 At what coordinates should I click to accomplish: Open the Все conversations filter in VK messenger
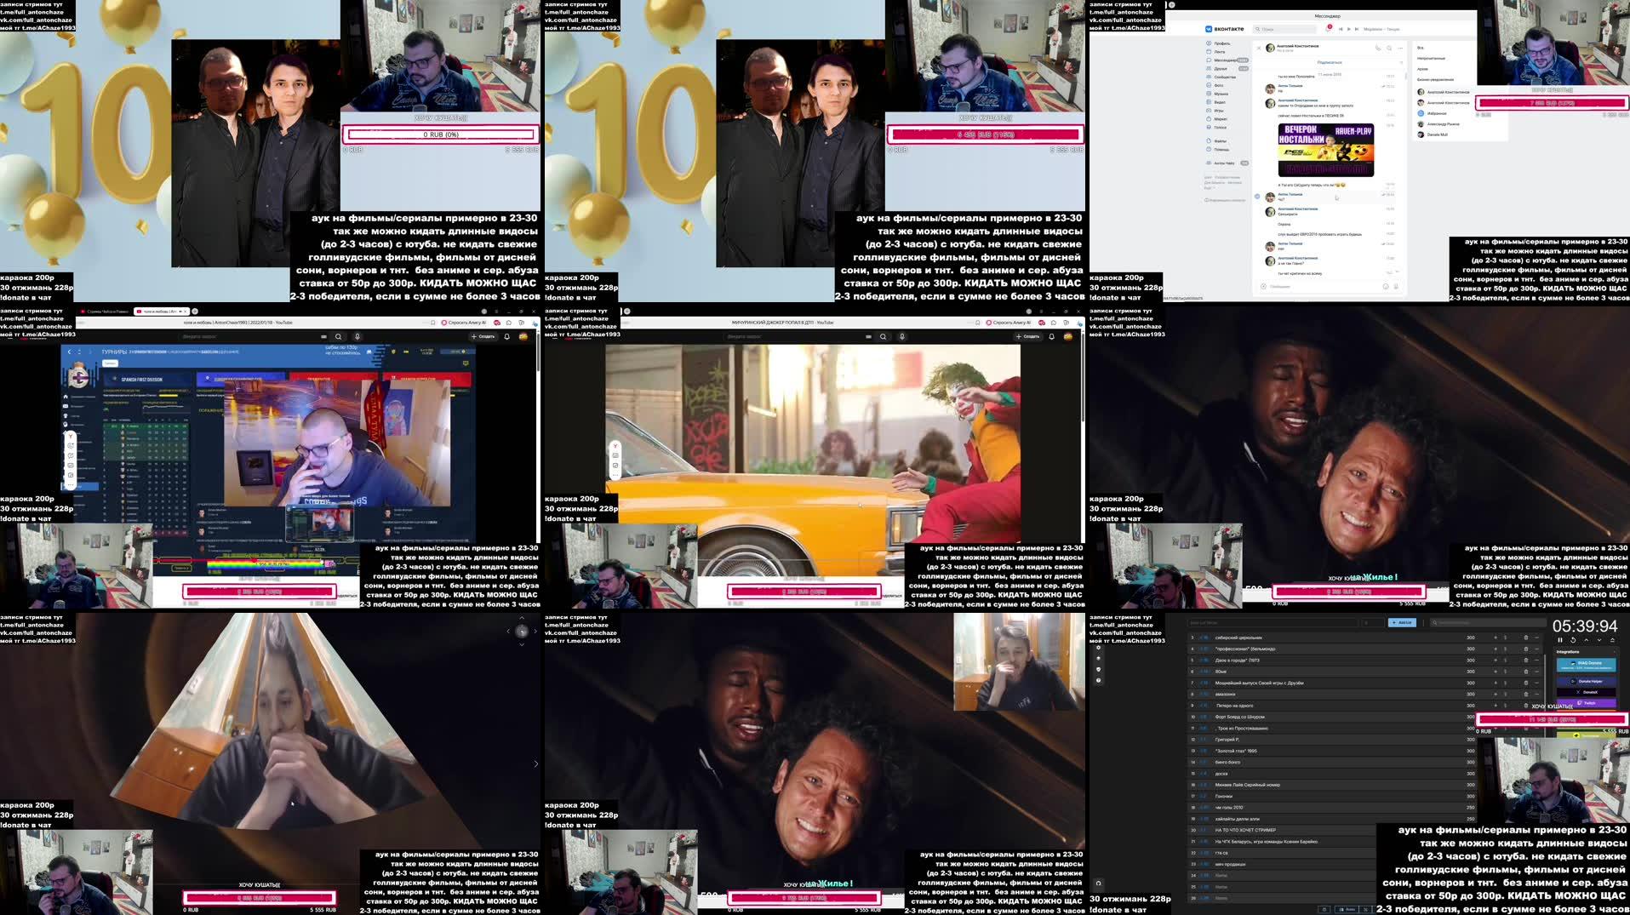(1419, 48)
